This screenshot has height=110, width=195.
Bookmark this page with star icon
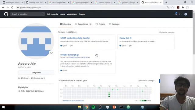point(172,7)
